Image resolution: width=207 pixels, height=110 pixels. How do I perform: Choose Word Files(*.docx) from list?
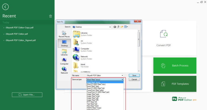coord(105,82)
